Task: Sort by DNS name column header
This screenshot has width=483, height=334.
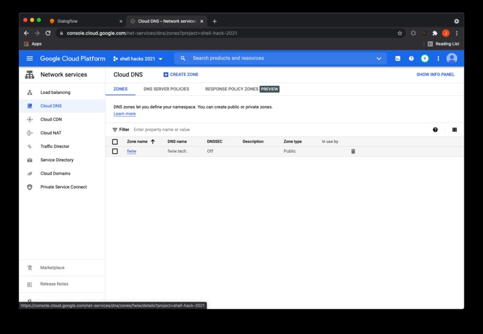Action: click(177, 142)
